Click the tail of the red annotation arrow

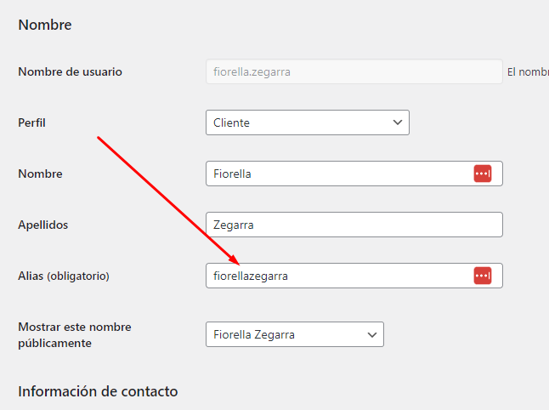click(99, 137)
